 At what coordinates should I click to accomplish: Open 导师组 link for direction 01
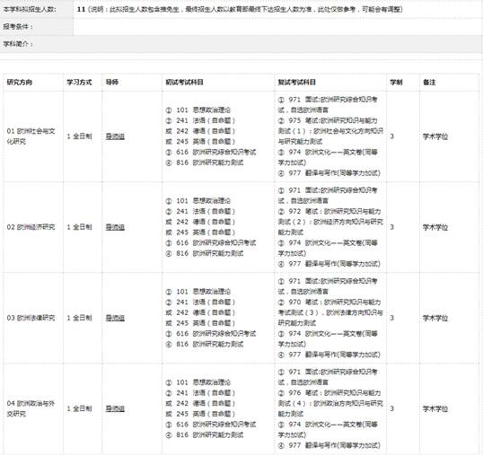coord(115,136)
